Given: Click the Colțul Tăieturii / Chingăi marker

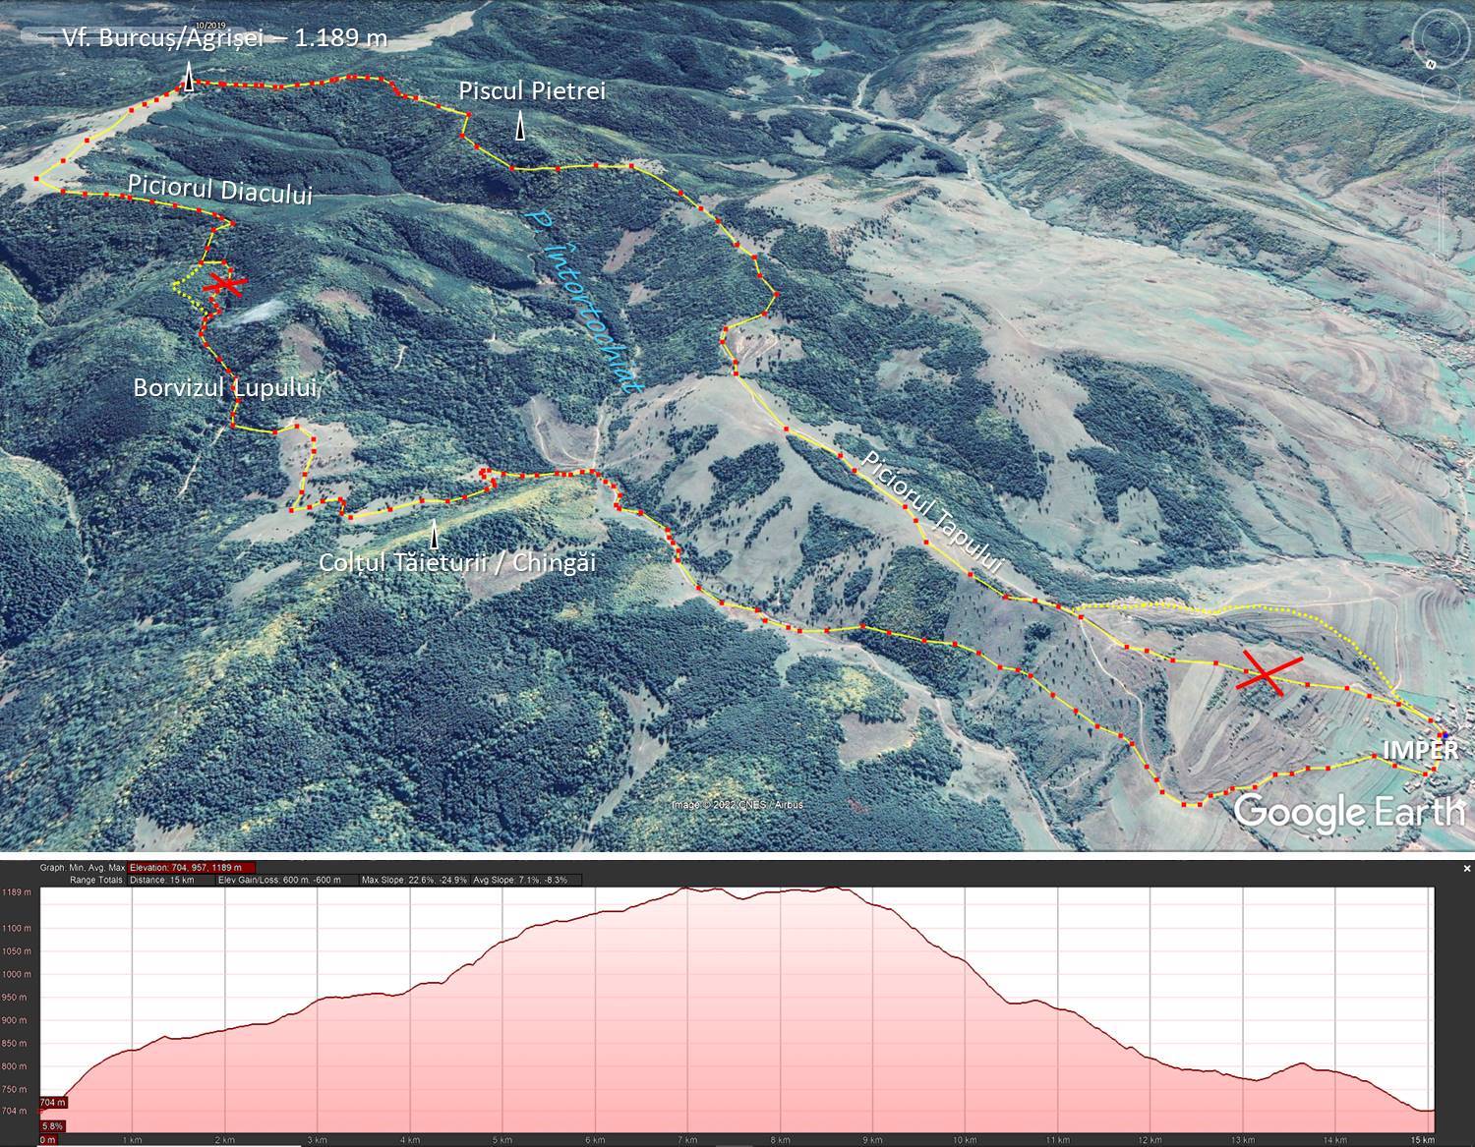Looking at the screenshot, I should point(434,536).
